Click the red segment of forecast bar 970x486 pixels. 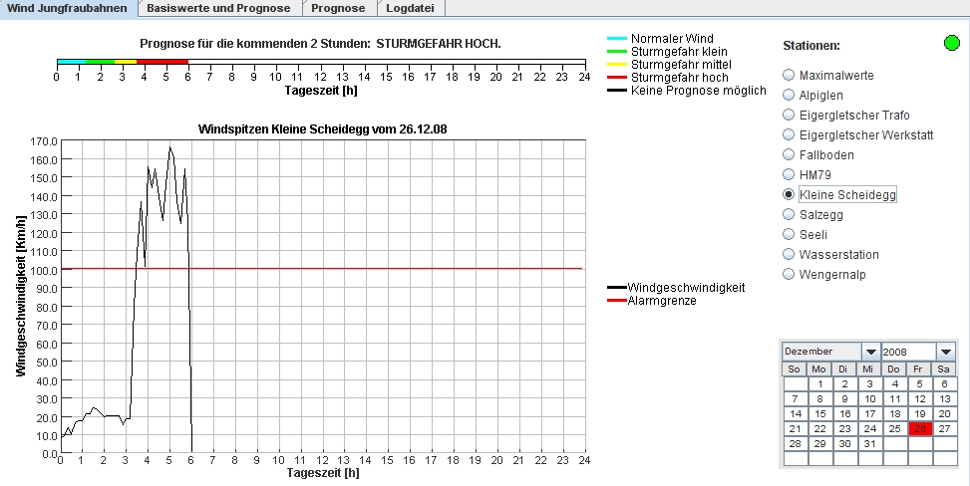click(x=162, y=62)
